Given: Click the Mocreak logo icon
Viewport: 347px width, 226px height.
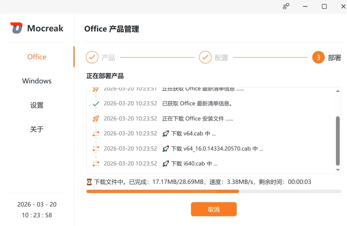Looking at the screenshot, I should coord(16,28).
